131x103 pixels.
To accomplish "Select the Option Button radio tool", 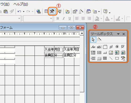I will tap(117, 47).
